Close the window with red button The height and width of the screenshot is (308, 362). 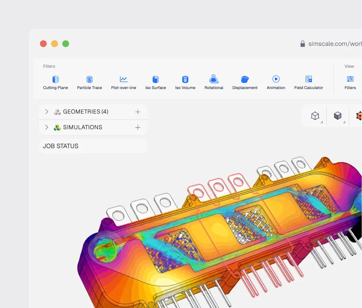click(x=43, y=44)
